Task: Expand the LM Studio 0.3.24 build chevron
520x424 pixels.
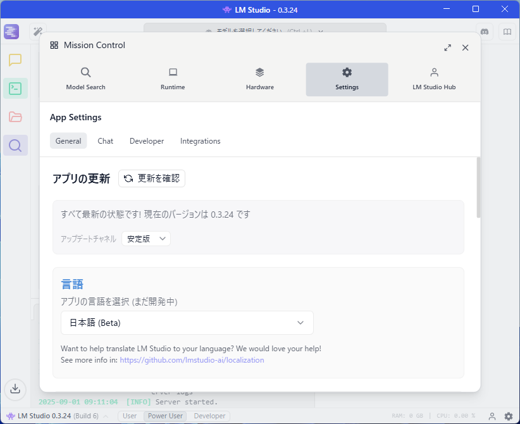Action: [106, 416]
